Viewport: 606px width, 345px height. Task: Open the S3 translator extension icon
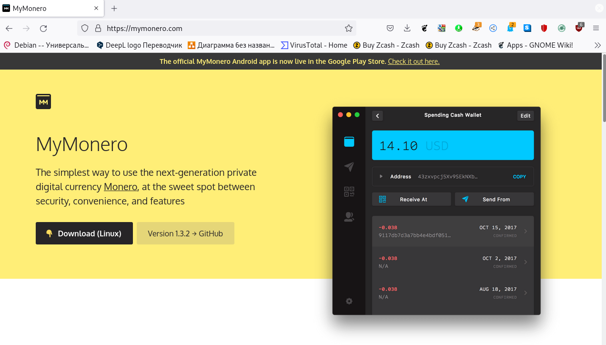(442, 29)
